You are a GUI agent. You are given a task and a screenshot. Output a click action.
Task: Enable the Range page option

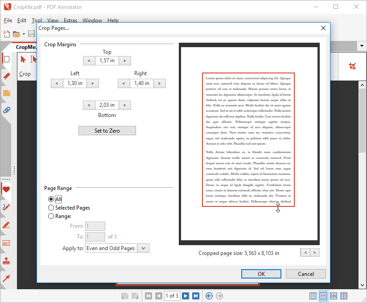click(50, 216)
